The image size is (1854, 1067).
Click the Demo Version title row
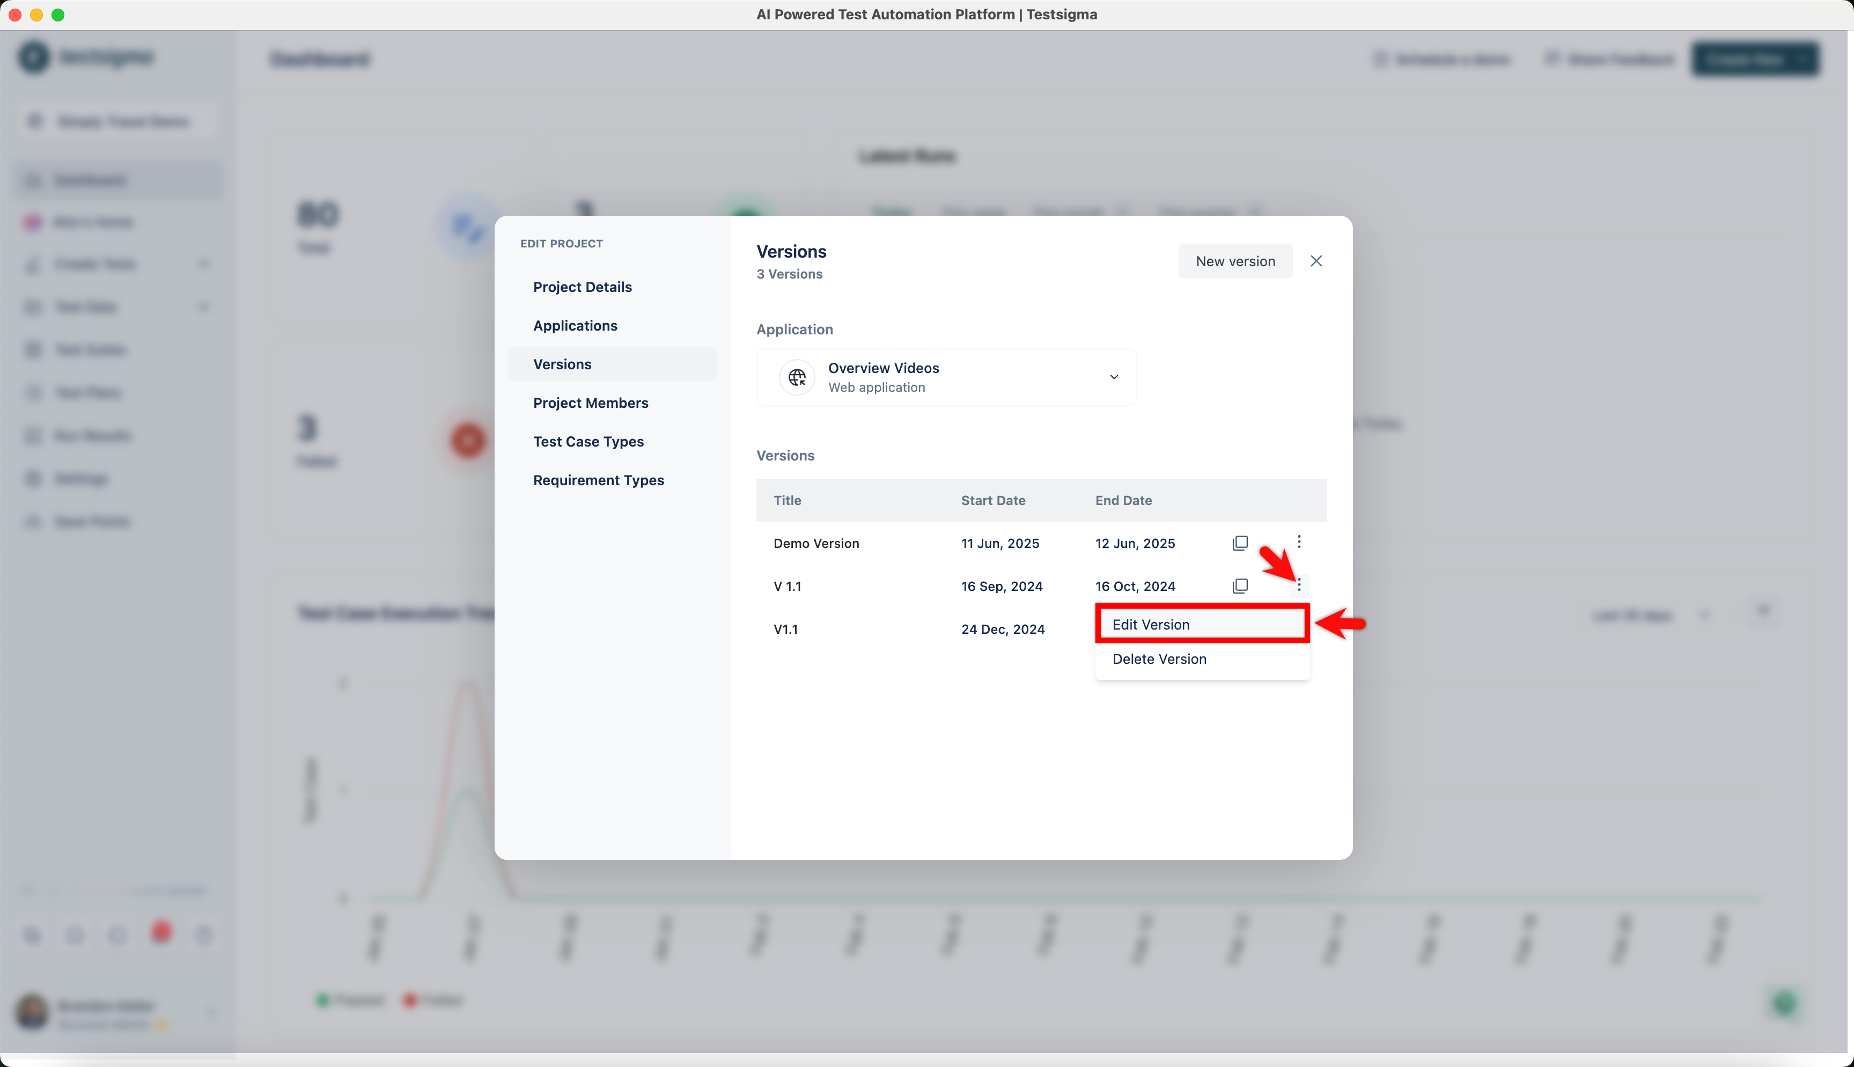(x=816, y=543)
